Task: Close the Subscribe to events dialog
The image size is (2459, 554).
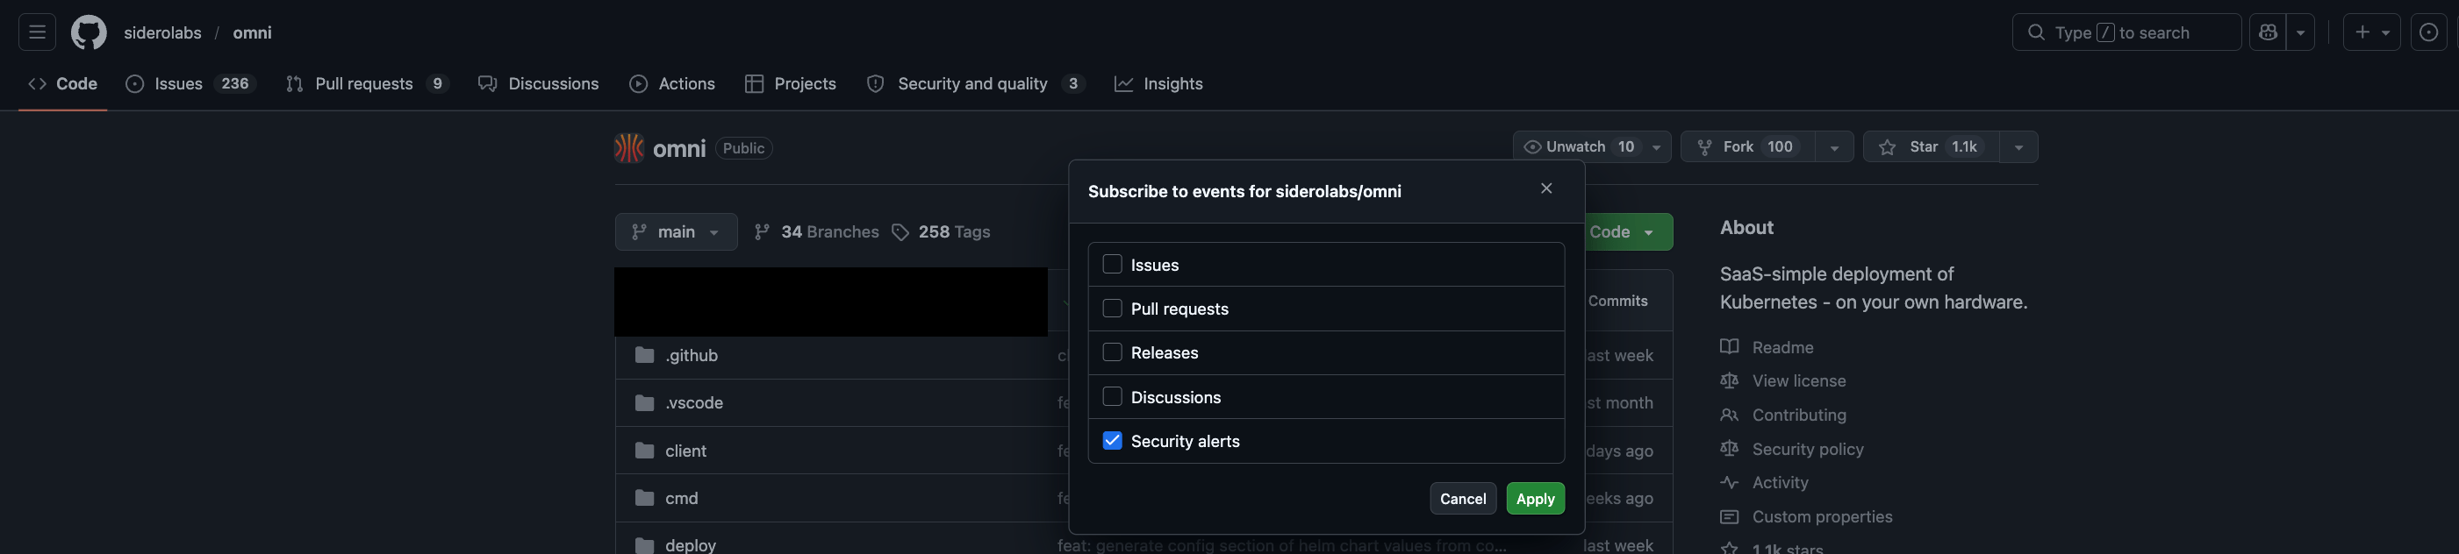Action: [x=1546, y=188]
